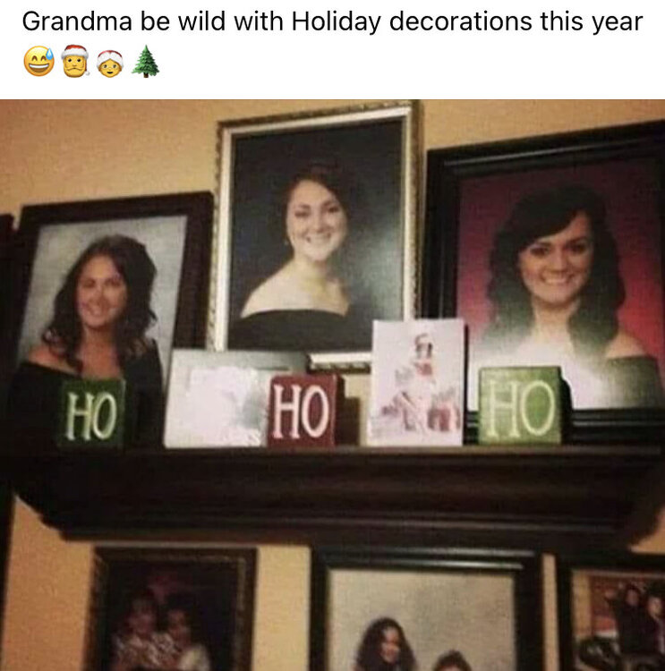Open the bottom-right framed photo
This screenshot has height=671, width=665.
(612, 612)
